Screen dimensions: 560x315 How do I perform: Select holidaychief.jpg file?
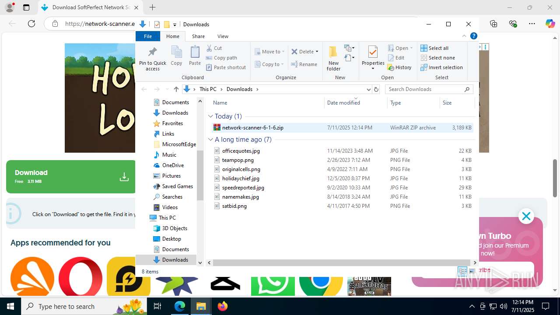point(342,178)
